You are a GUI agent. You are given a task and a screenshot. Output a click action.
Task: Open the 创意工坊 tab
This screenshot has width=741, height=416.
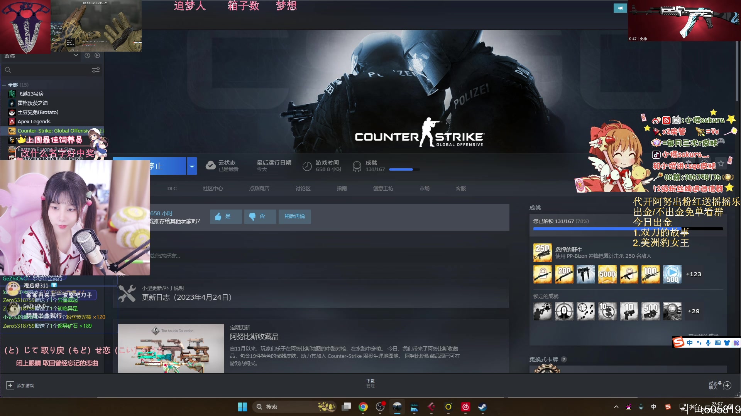pyautogui.click(x=383, y=189)
